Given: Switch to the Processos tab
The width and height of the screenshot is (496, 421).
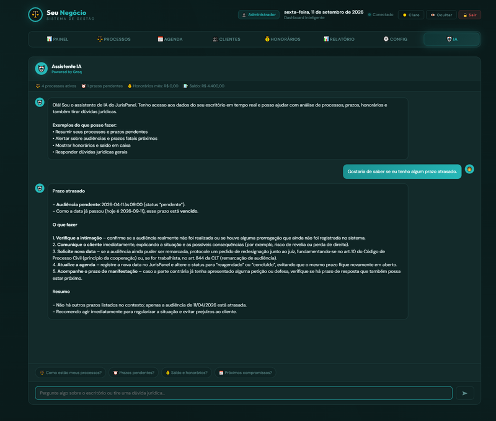Looking at the screenshot, I should click(x=114, y=39).
